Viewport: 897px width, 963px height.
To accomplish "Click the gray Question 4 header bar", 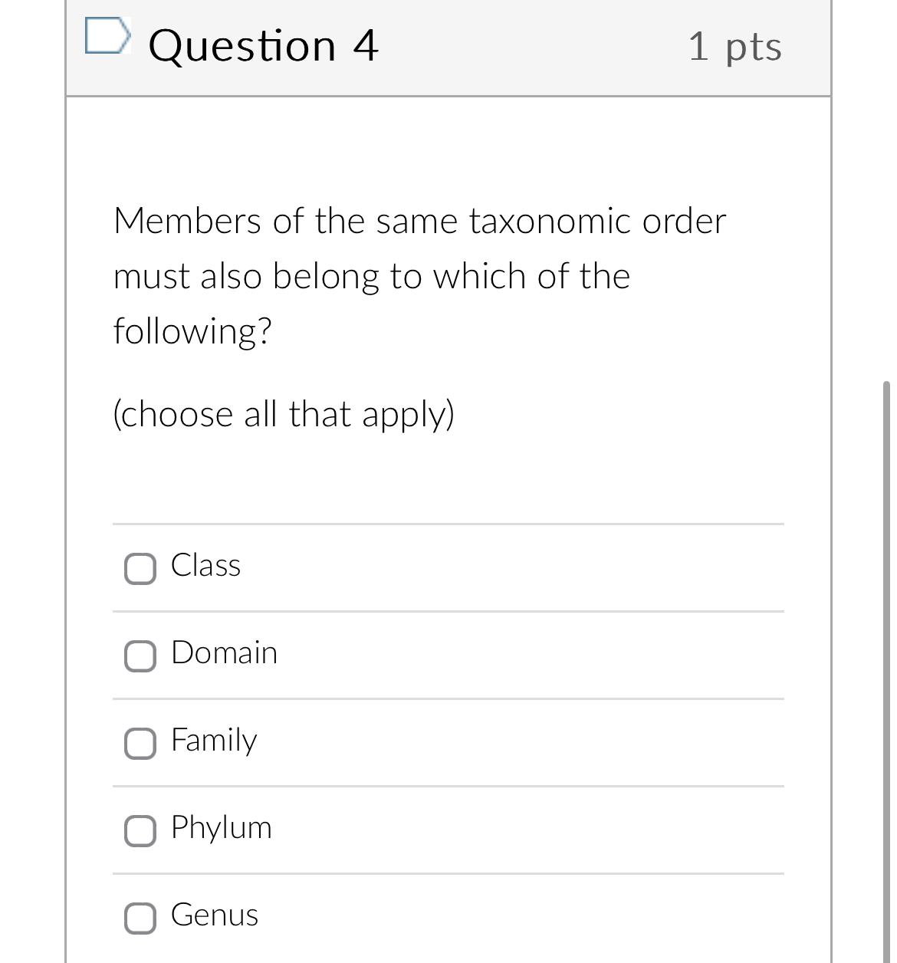I will [x=449, y=48].
